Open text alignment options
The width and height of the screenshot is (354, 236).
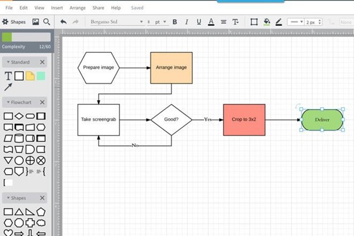tap(224, 22)
